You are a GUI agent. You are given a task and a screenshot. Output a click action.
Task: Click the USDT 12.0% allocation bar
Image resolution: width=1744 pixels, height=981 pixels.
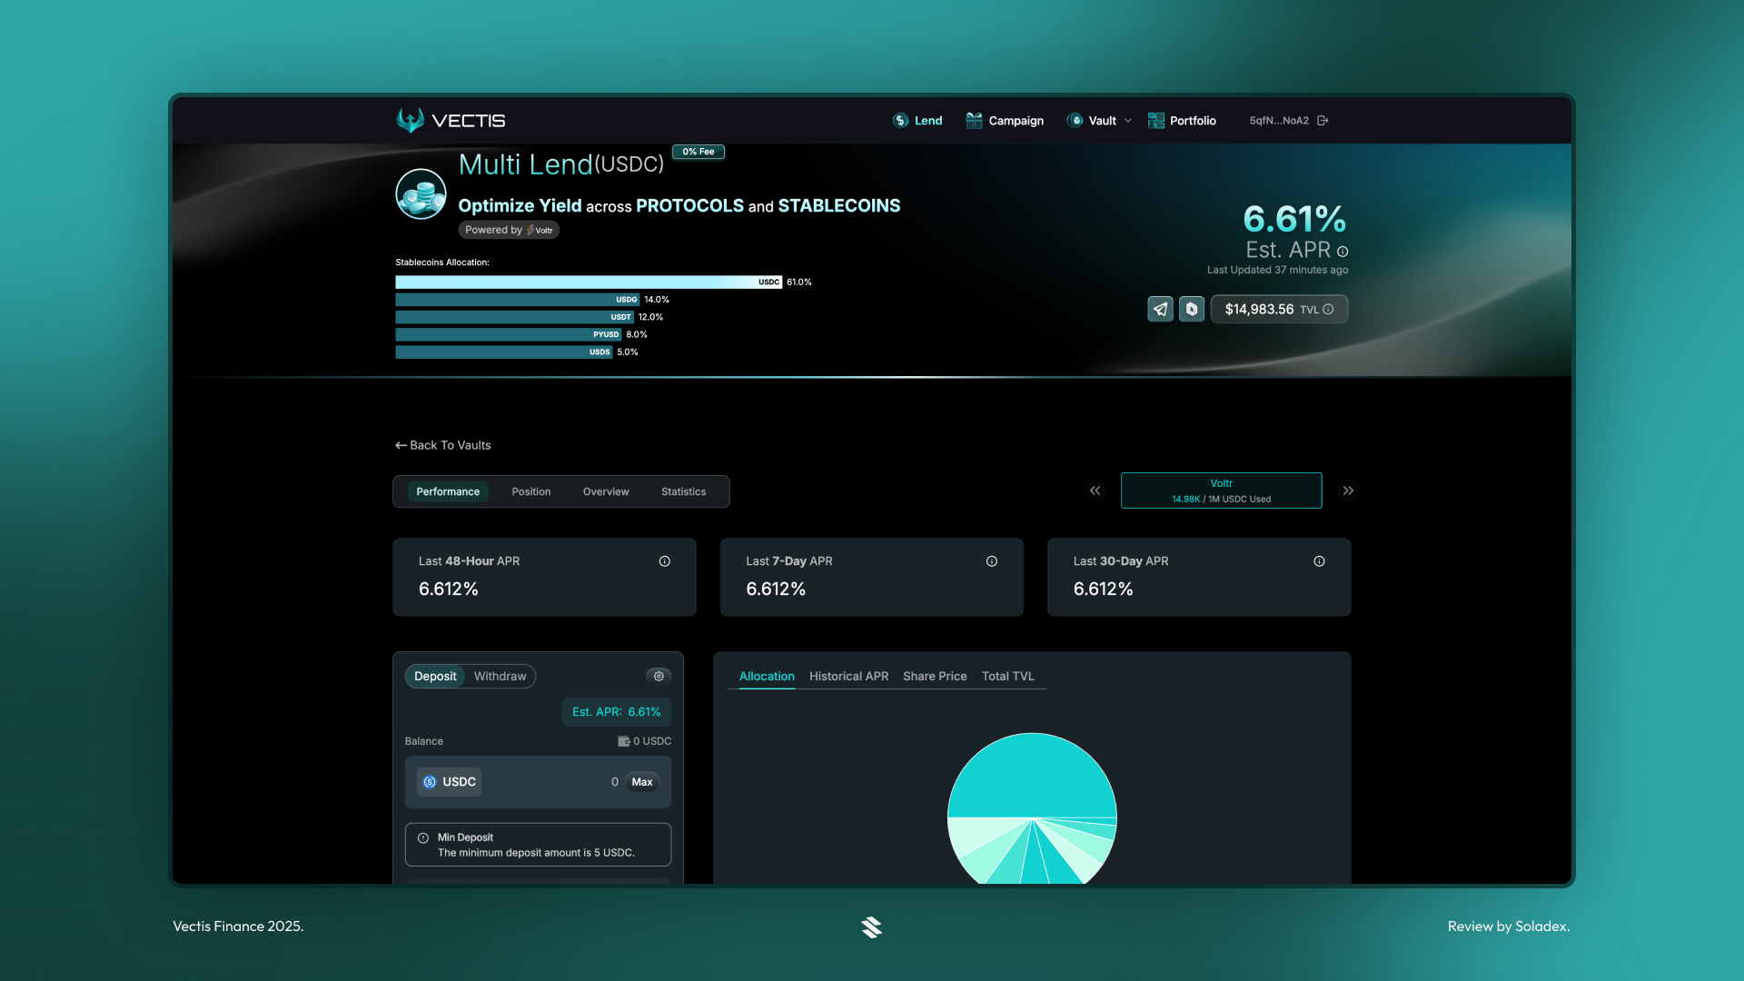coord(514,317)
